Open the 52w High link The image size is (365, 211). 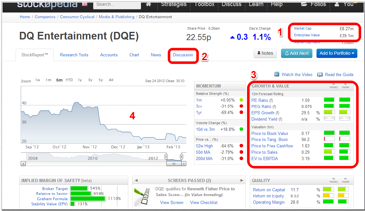[x=205, y=146]
